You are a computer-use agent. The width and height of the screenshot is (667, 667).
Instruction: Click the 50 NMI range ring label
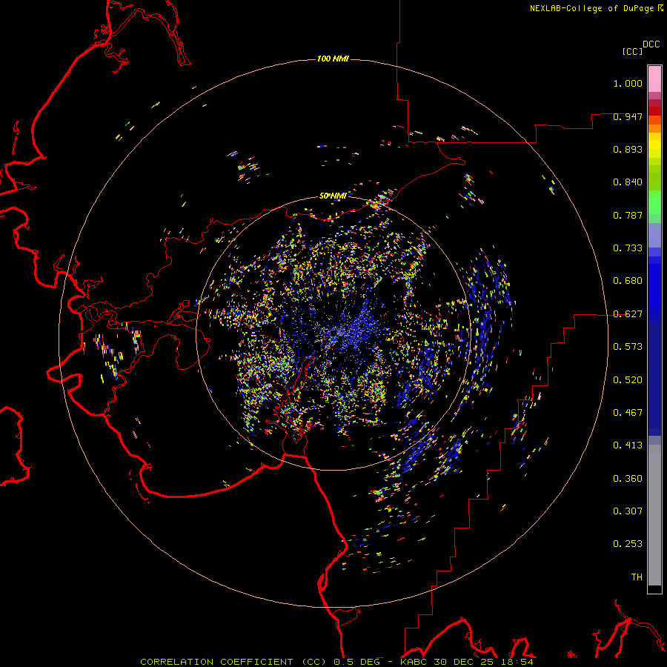point(333,196)
